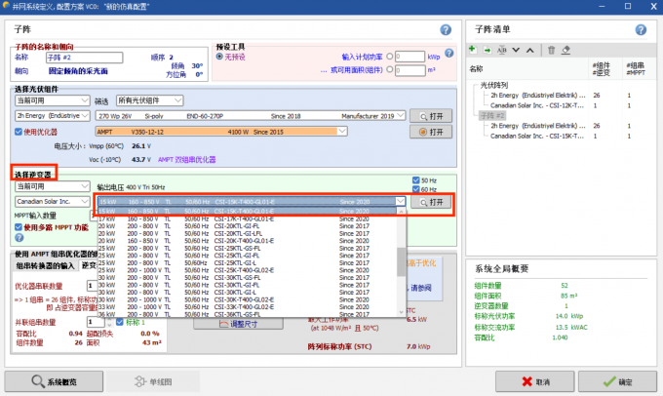Select the CSI-33K-T400-GL02-E inverter option
Viewport: 663px width, 396px height.
[x=248, y=307]
